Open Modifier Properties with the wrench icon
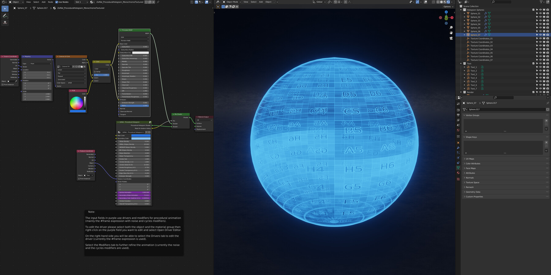The height and width of the screenshot is (275, 551). [x=458, y=148]
